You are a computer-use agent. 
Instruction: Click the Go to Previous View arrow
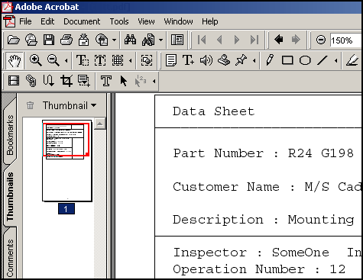pos(279,40)
